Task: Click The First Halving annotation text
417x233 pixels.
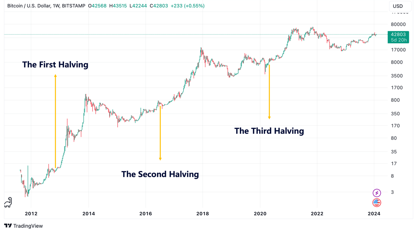Action: tap(55, 65)
